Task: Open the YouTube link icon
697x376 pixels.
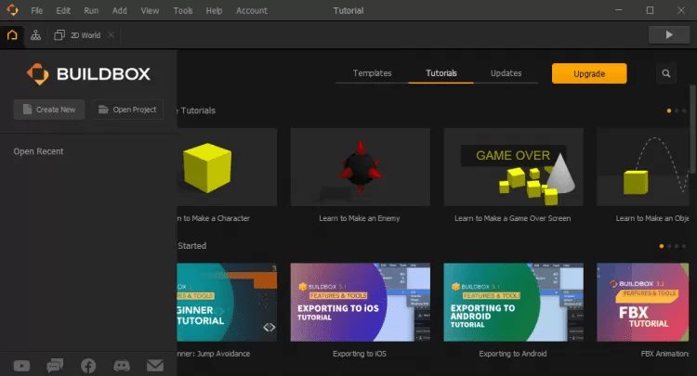Action: pyautogui.click(x=21, y=366)
